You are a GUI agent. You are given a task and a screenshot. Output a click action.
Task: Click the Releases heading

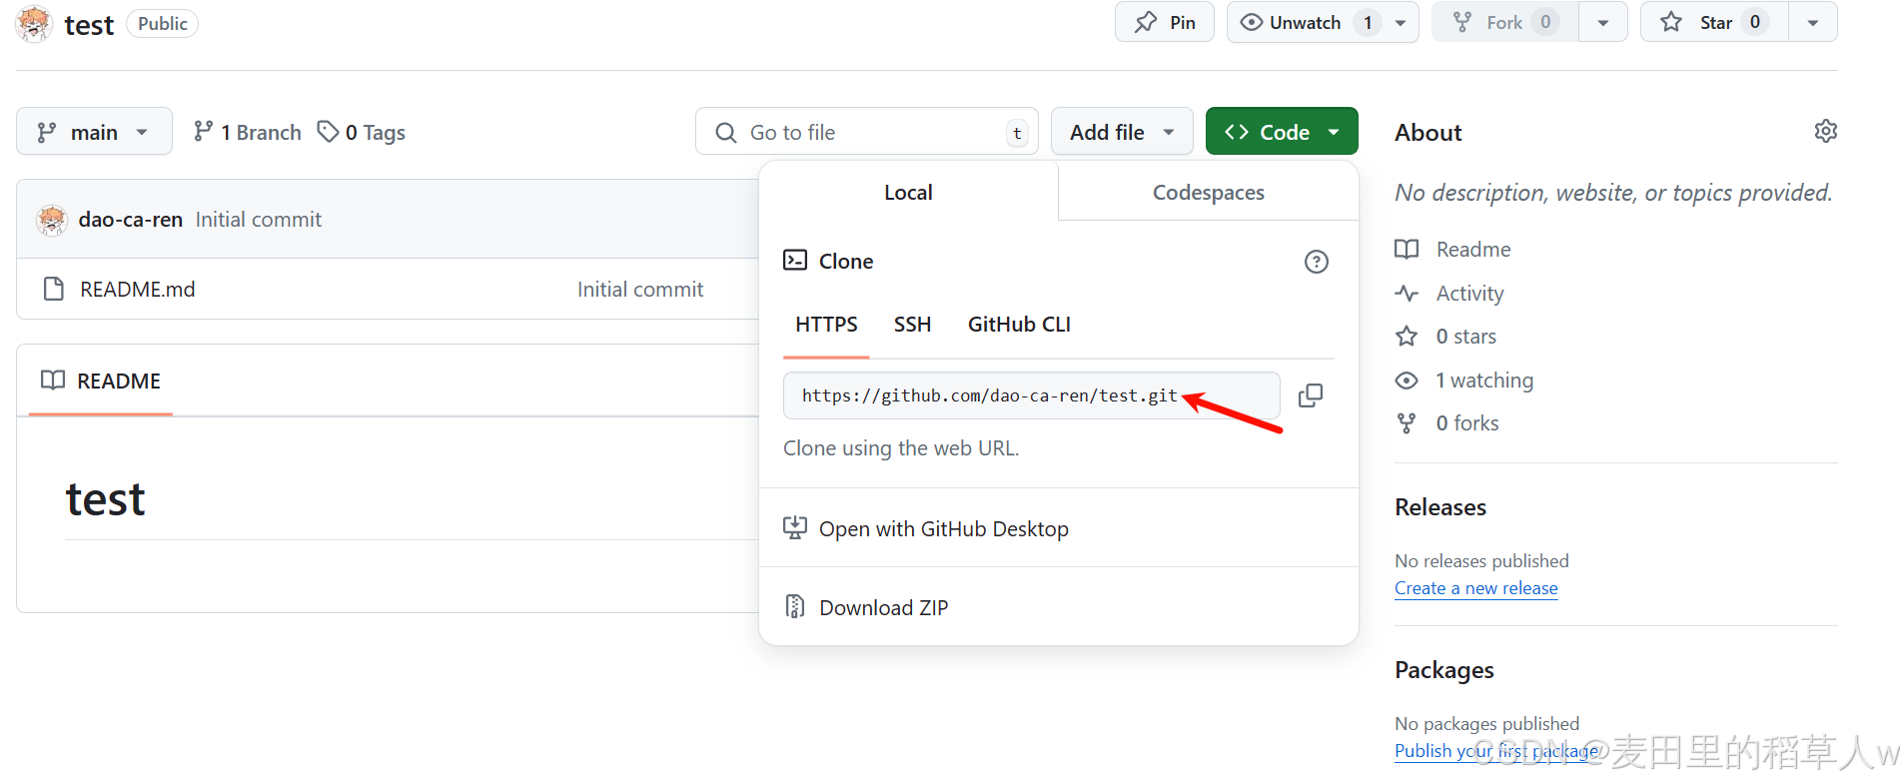[1440, 507]
